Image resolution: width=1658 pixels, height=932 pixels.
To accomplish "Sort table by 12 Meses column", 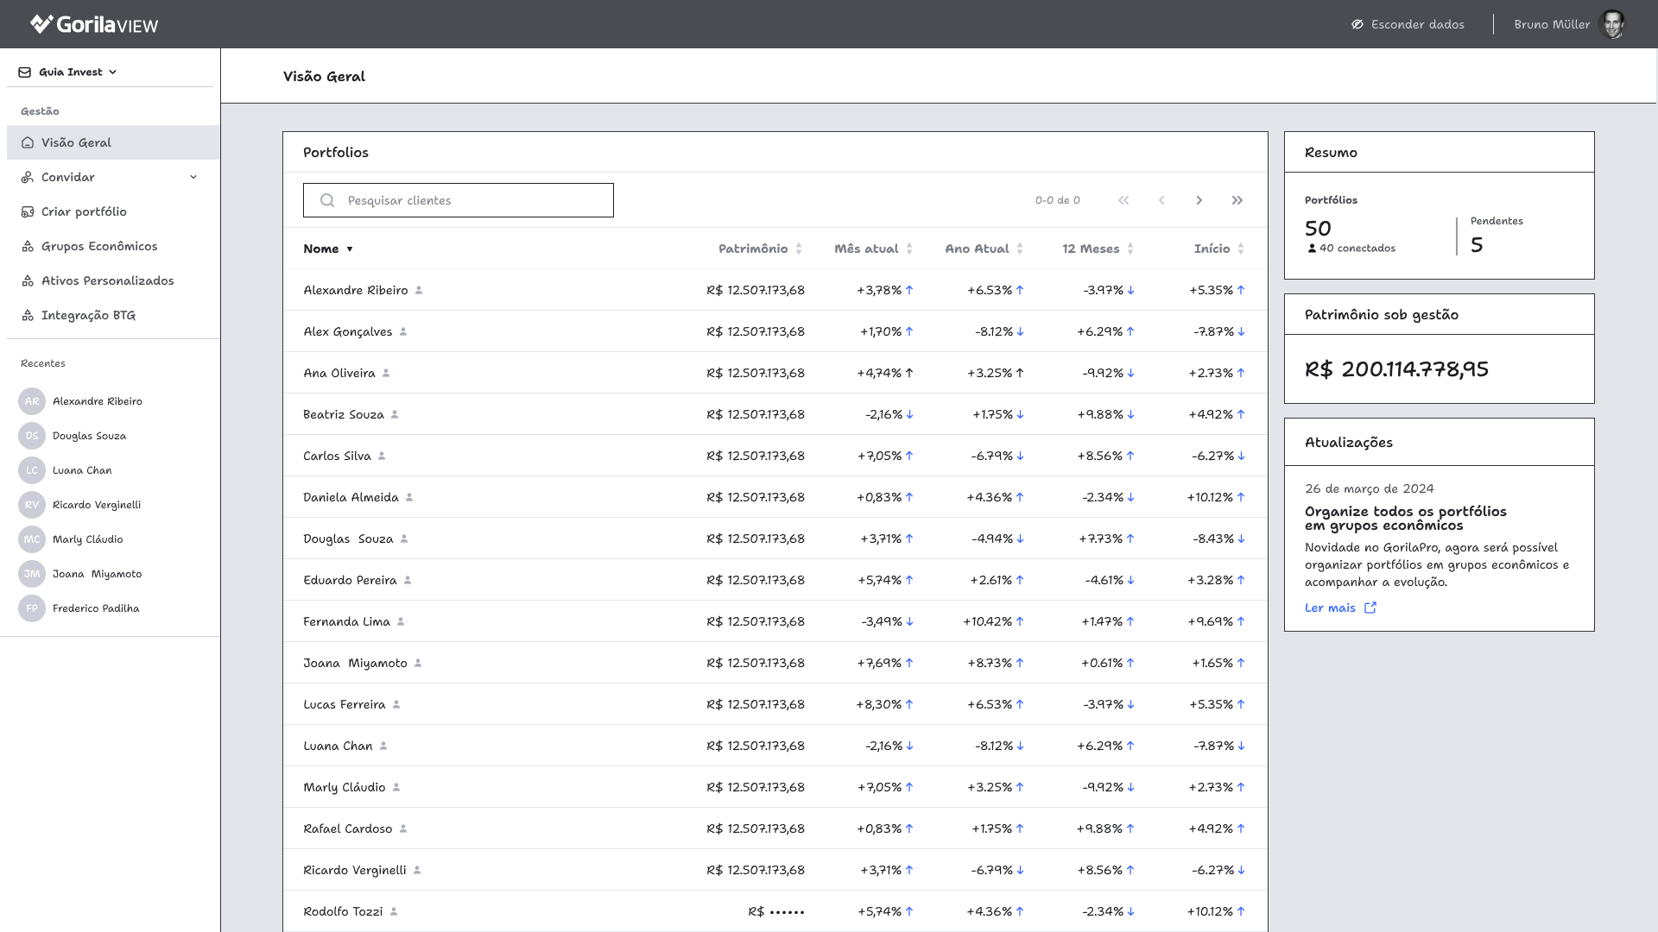I will click(1098, 249).
